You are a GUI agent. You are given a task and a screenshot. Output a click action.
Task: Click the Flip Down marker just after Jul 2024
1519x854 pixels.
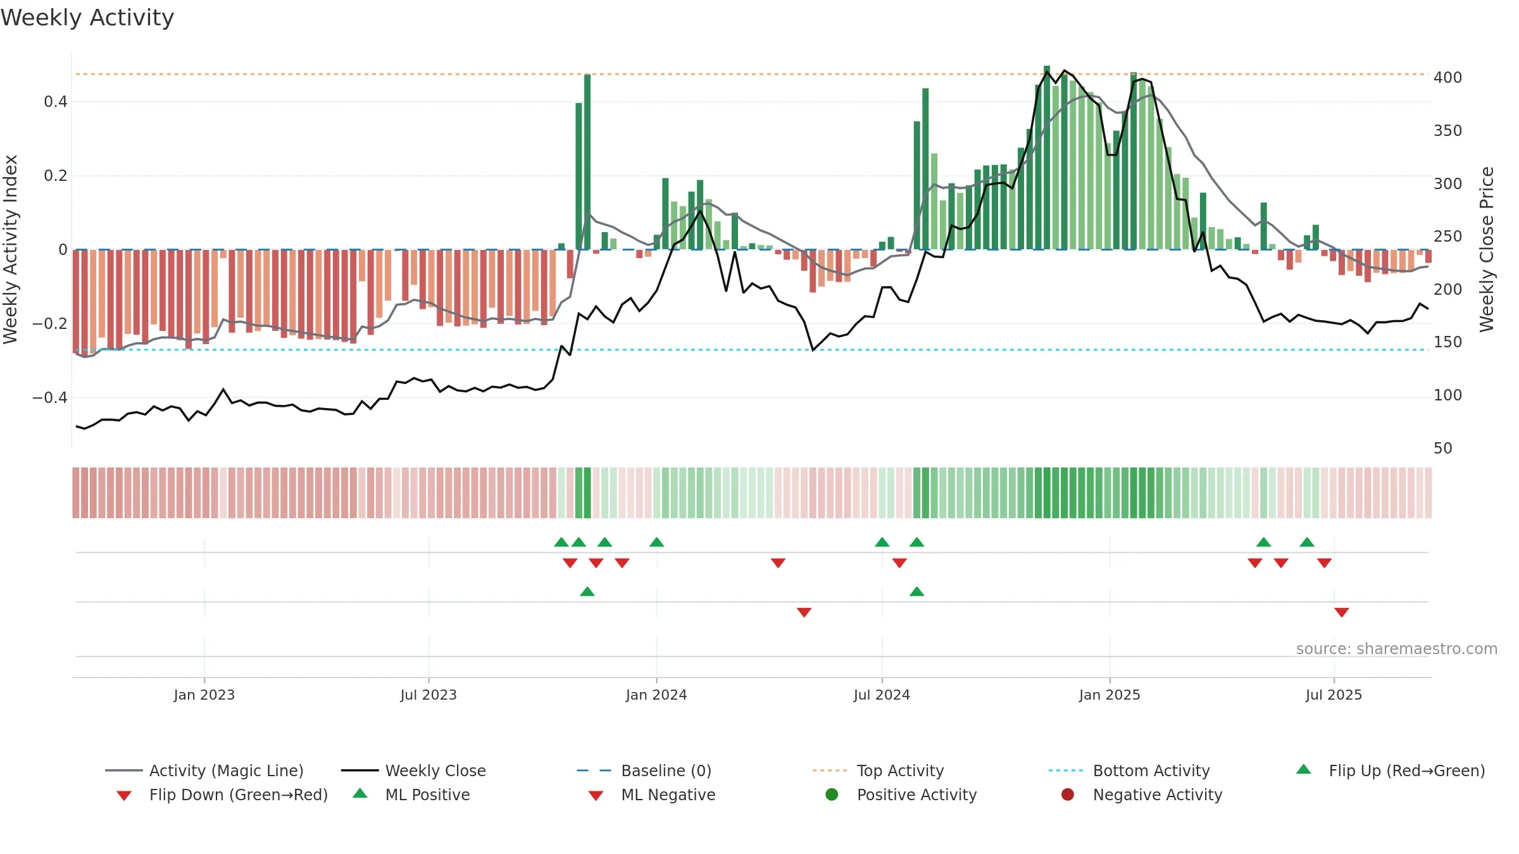pyautogui.click(x=899, y=563)
